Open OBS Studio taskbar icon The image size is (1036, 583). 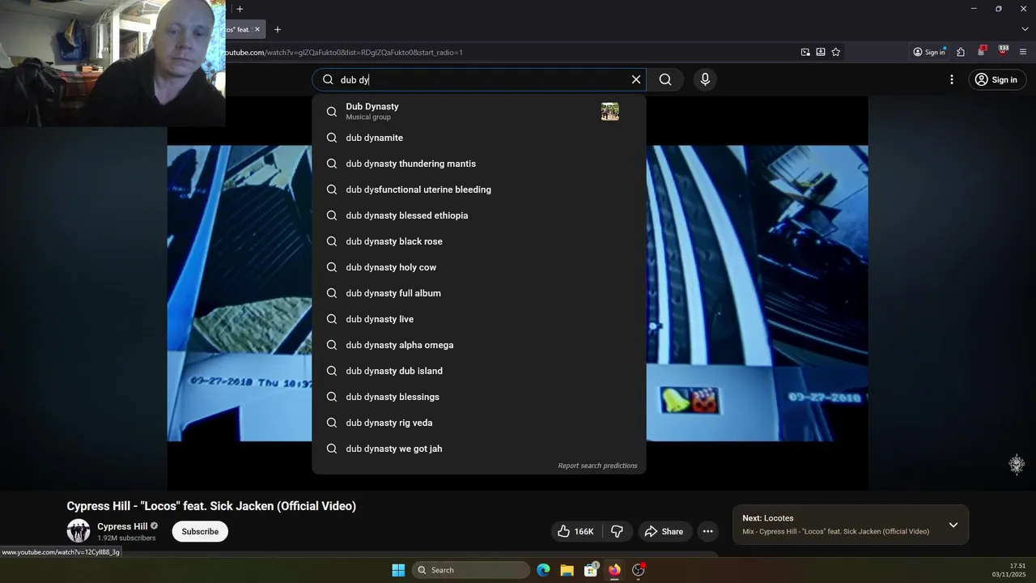(x=639, y=570)
